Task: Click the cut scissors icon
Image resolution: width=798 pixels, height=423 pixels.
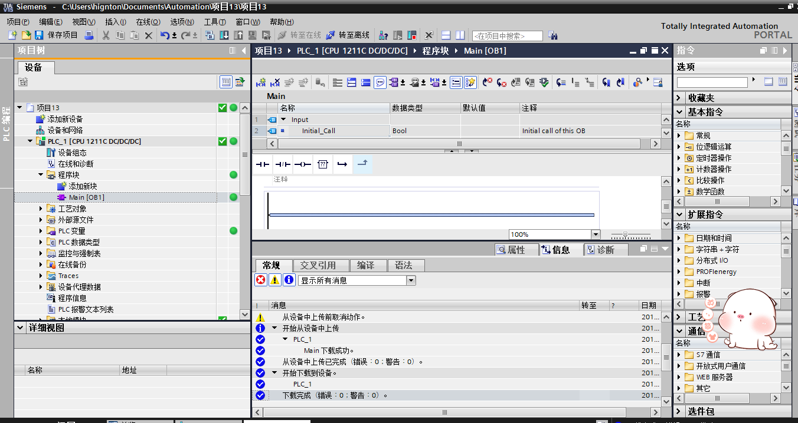Action: [x=106, y=35]
